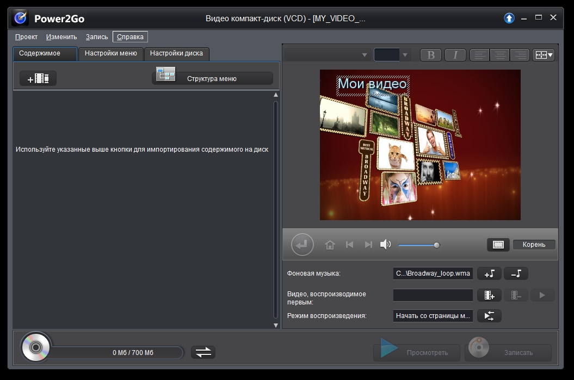574x380 pixels.
Task: Mute the menu preview speaker icon
Action: (x=385, y=245)
